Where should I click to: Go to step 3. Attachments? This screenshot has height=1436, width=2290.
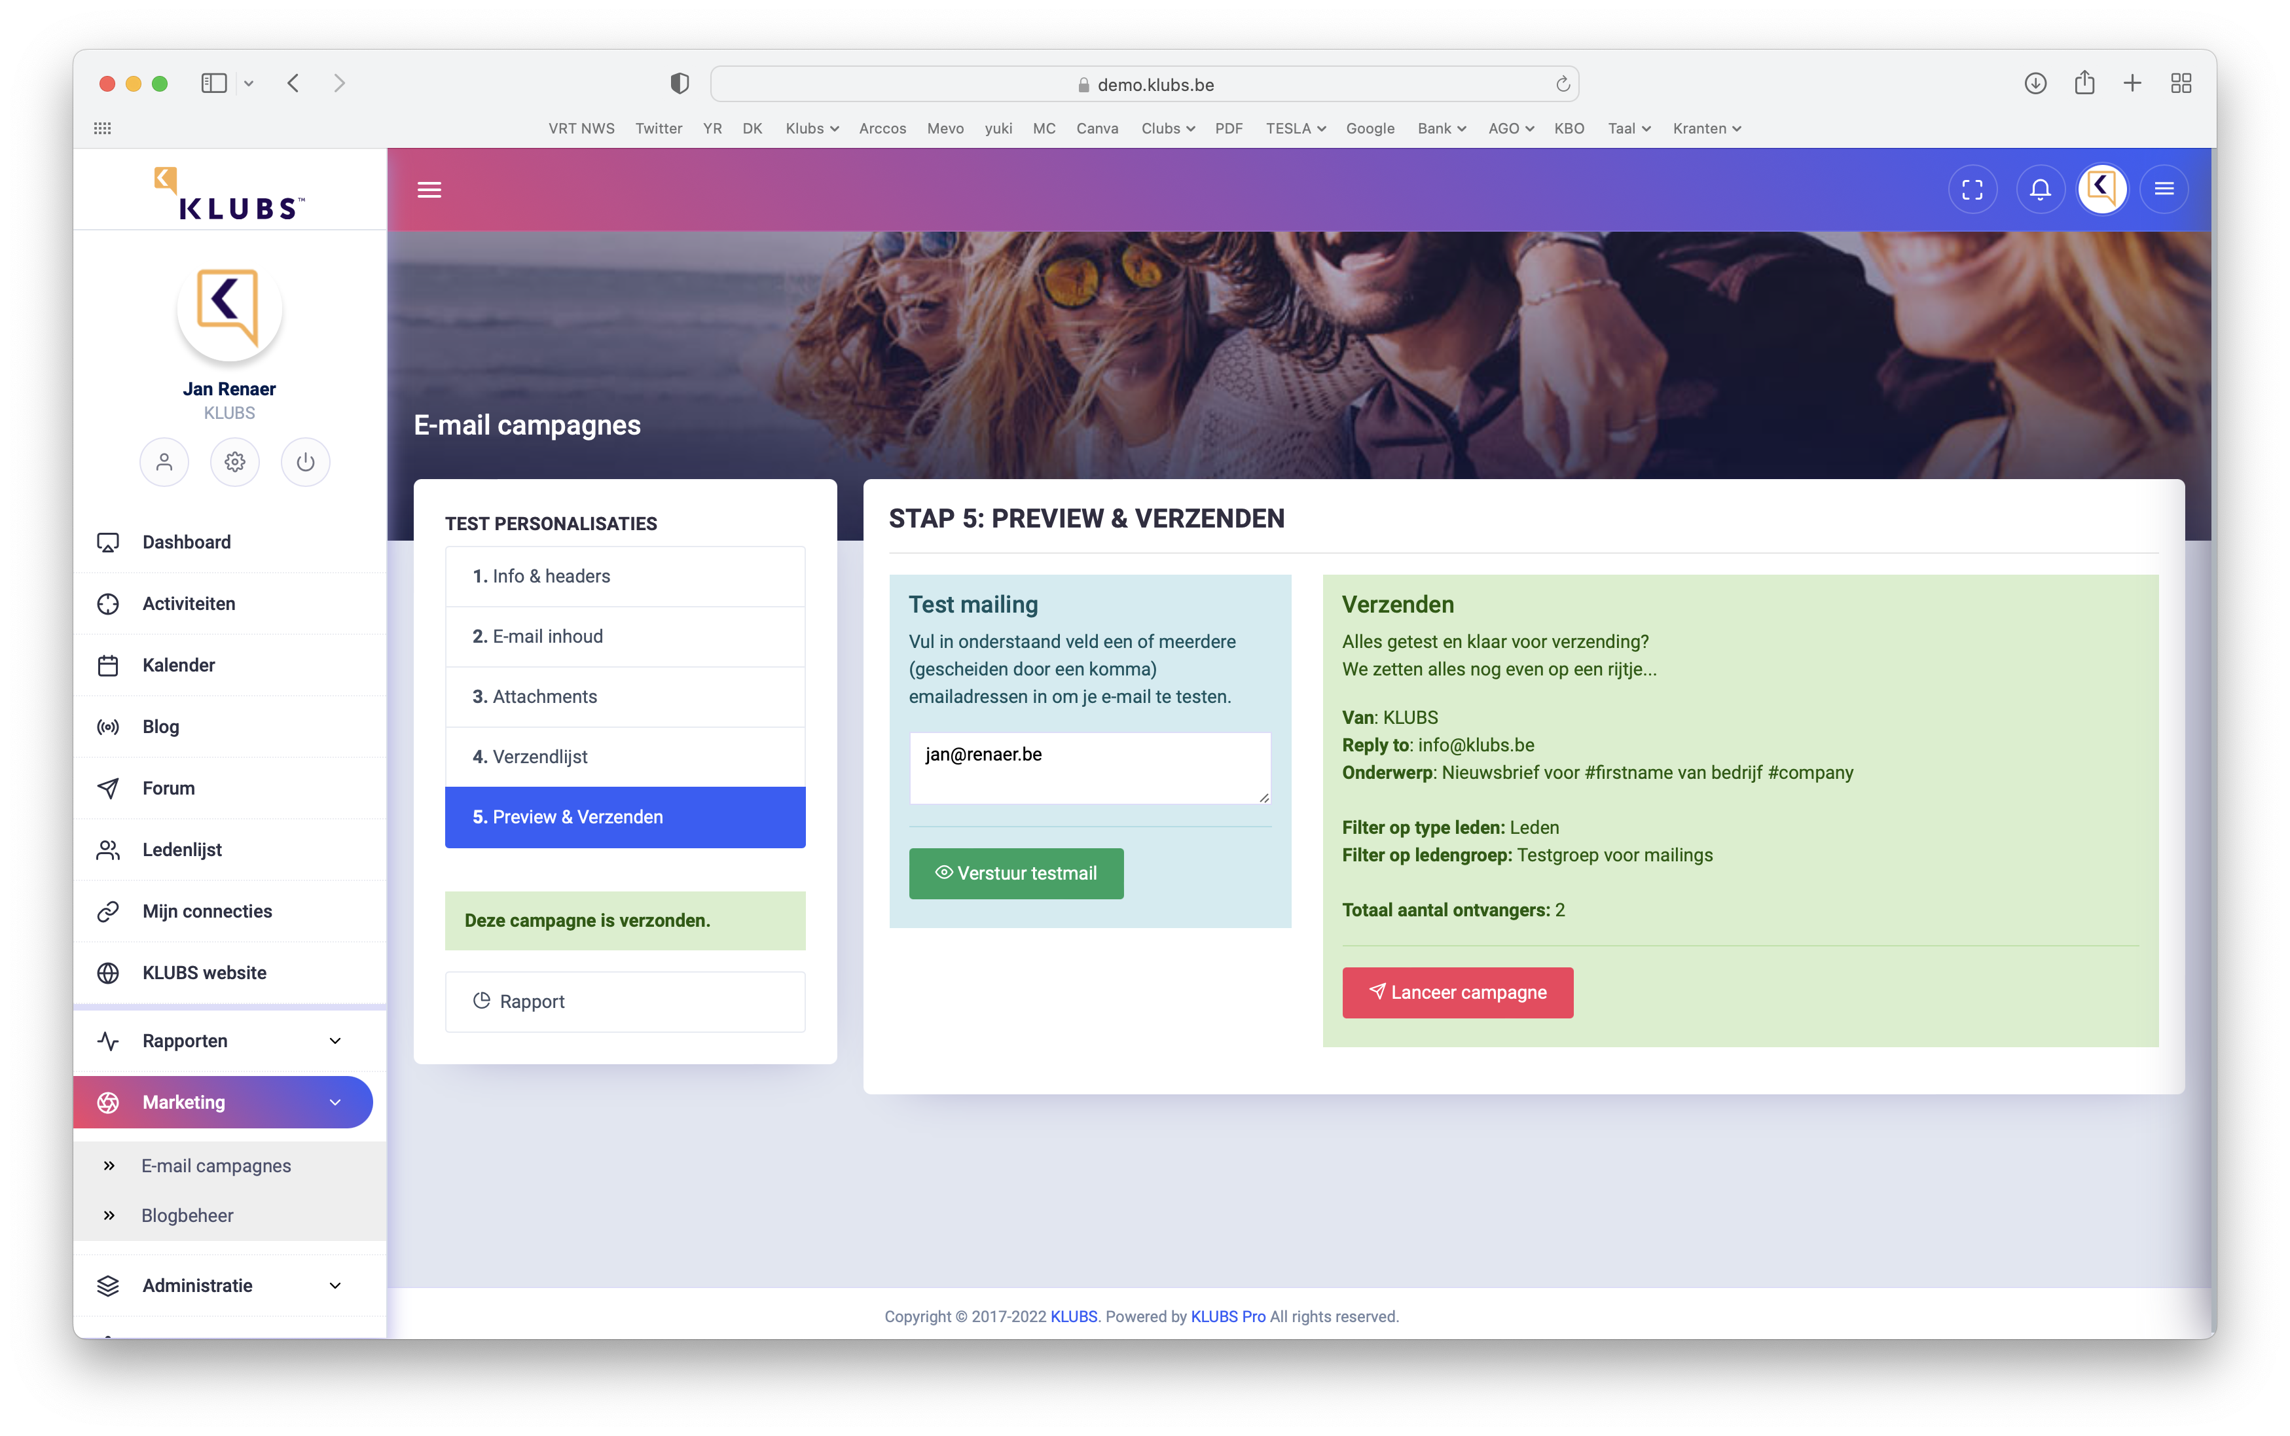(x=625, y=696)
